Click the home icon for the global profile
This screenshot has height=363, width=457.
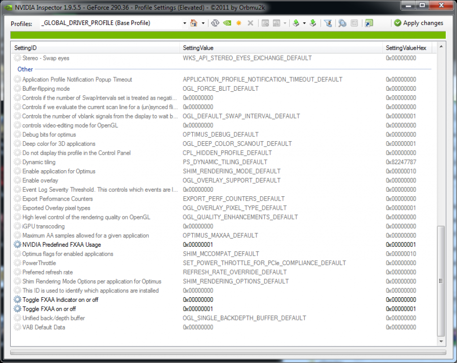click(194, 23)
